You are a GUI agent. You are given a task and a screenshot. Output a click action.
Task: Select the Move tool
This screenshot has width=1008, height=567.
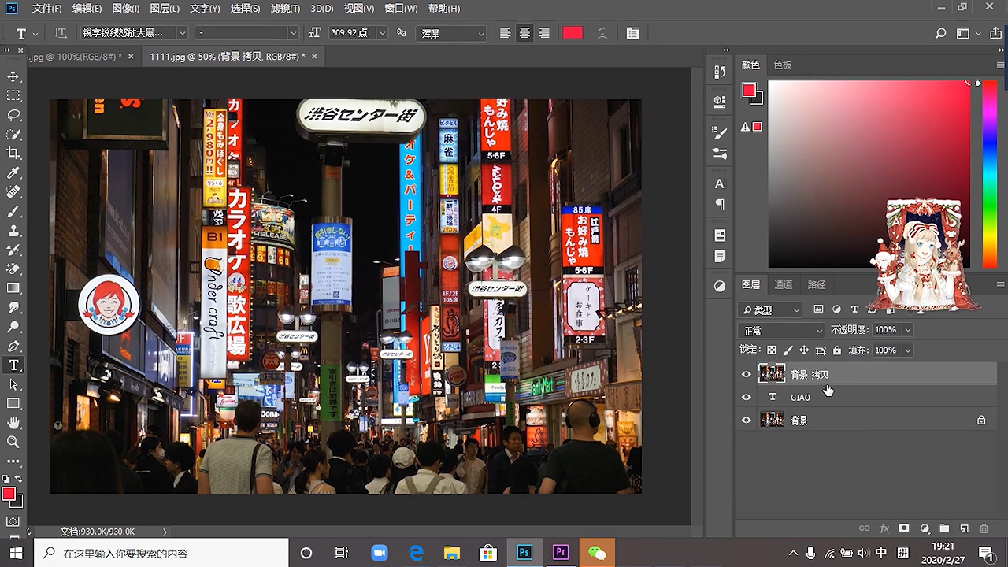pos(13,76)
